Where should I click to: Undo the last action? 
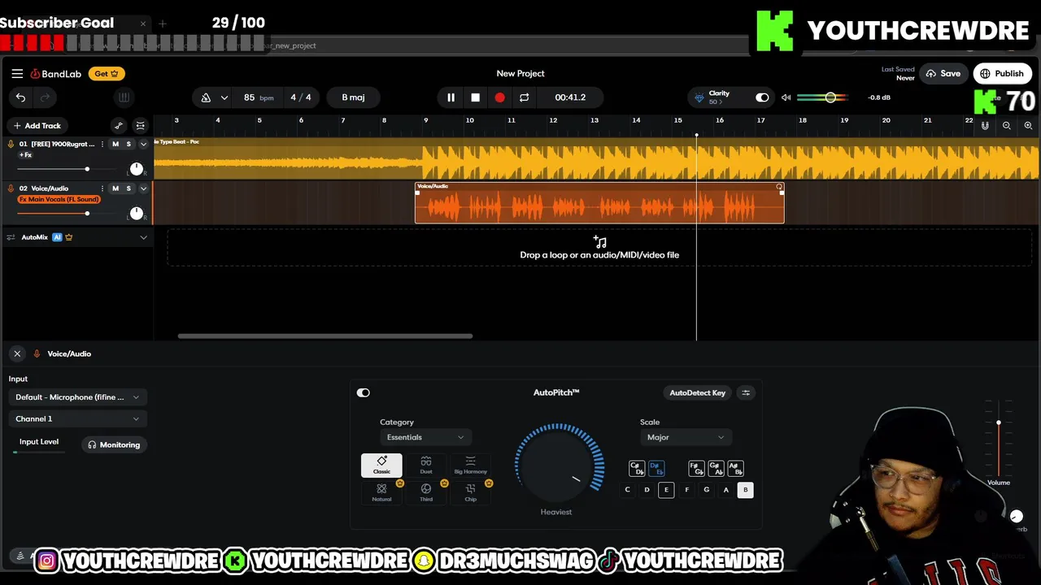(x=20, y=97)
